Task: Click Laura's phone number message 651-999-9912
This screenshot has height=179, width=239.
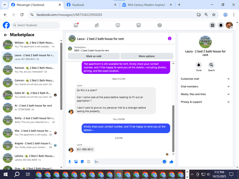Action: (x=85, y=149)
